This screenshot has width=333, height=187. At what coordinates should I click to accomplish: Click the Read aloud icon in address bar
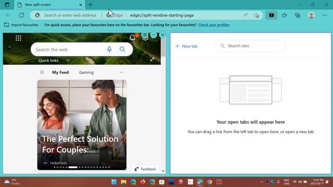[246, 15]
